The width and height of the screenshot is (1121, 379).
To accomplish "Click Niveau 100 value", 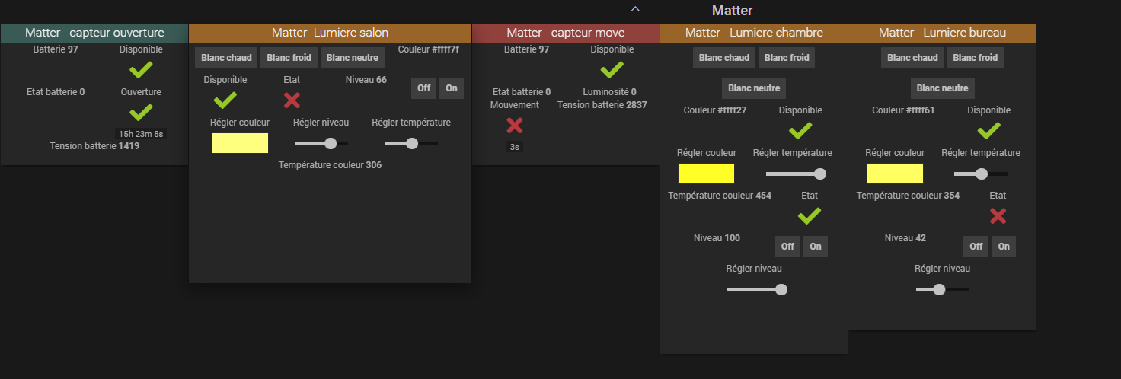I will tap(717, 238).
